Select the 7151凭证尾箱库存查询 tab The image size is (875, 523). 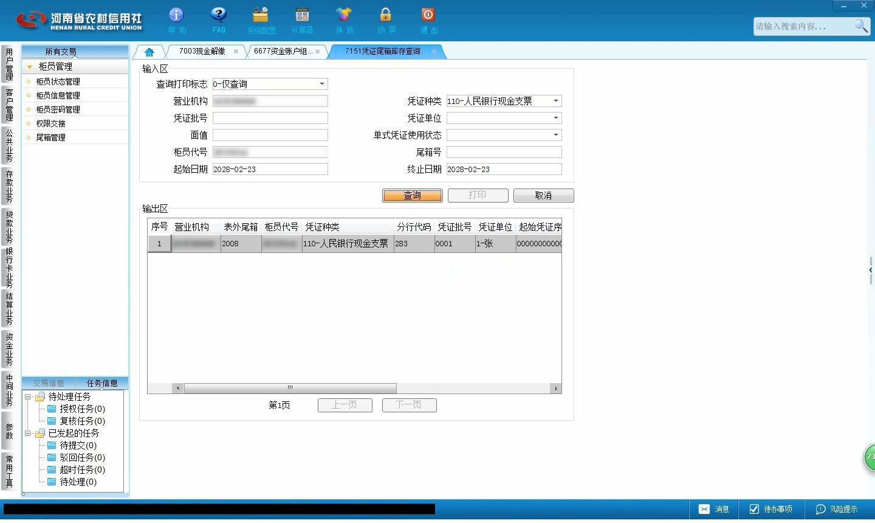[x=383, y=52]
